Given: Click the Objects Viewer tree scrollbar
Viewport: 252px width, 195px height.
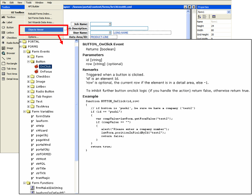Looking at the screenshot, I should click(76, 103).
